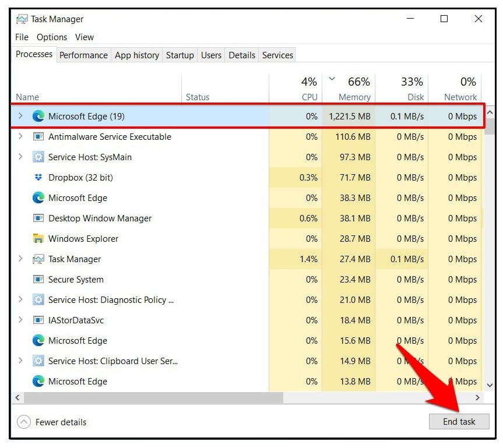Click the vertical scrollbar down arrow
The width and height of the screenshot is (503, 448).
tap(490, 385)
